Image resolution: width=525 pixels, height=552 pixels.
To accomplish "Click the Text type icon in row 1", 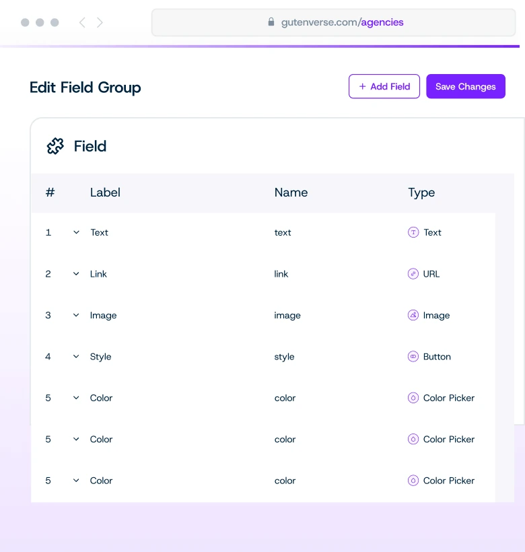I will (413, 232).
